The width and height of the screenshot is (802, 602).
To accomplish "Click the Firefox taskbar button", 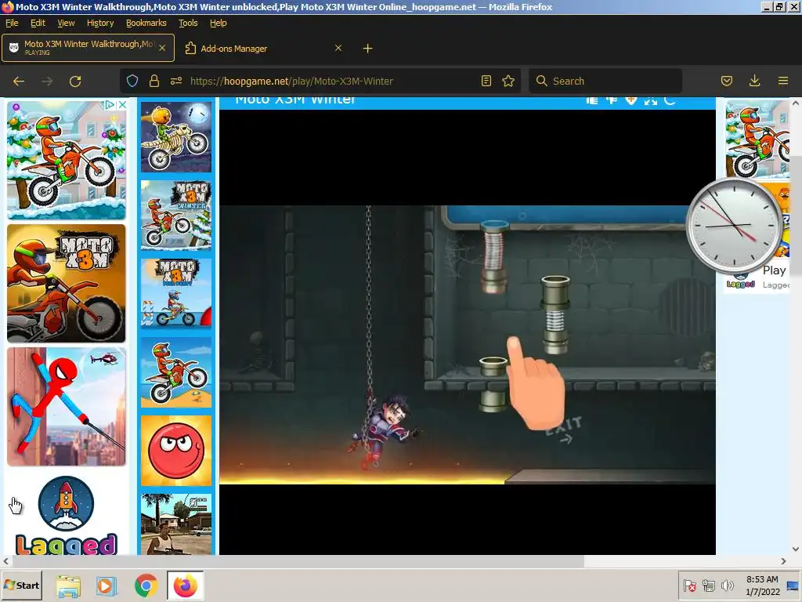I will pos(185,586).
